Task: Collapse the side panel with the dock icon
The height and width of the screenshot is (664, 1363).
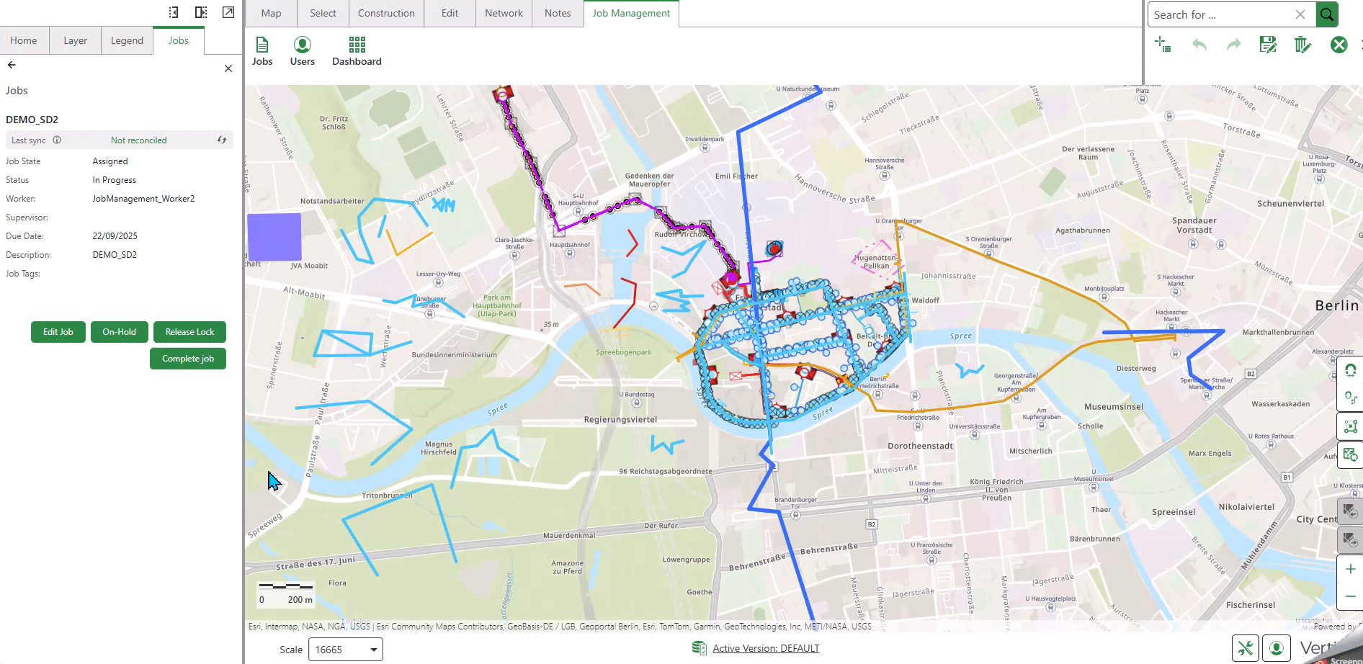Action: [173, 12]
